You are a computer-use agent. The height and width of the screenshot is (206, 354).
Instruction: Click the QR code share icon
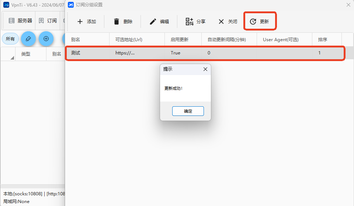coord(190,22)
